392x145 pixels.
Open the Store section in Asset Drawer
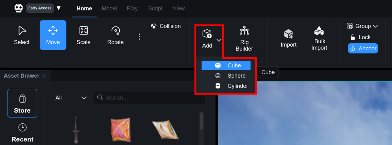(x=22, y=103)
